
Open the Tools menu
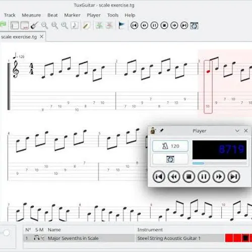click(113, 15)
